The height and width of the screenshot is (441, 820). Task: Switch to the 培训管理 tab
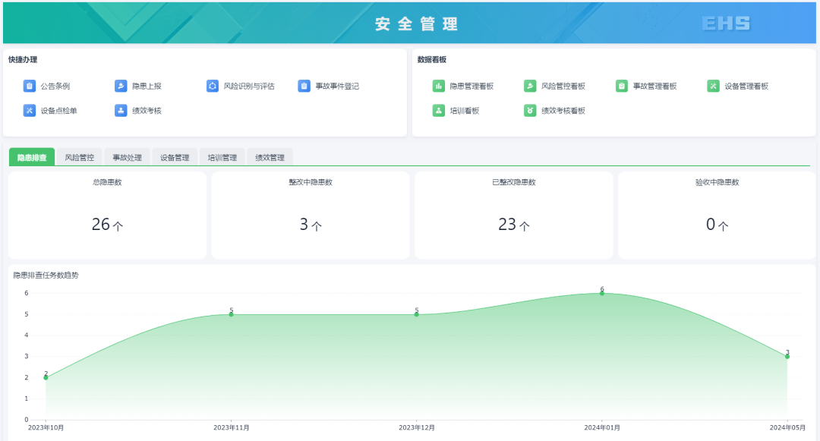[x=222, y=157]
